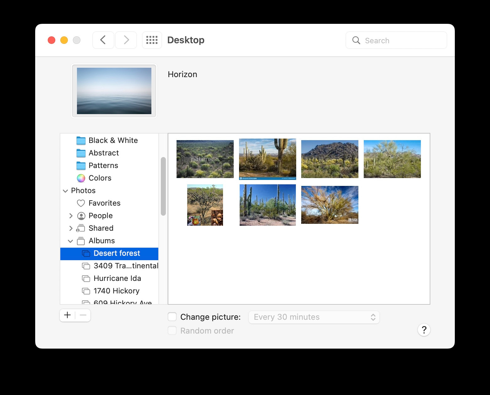Select the 1740 Hickory album
The width and height of the screenshot is (490, 395).
[109, 291]
